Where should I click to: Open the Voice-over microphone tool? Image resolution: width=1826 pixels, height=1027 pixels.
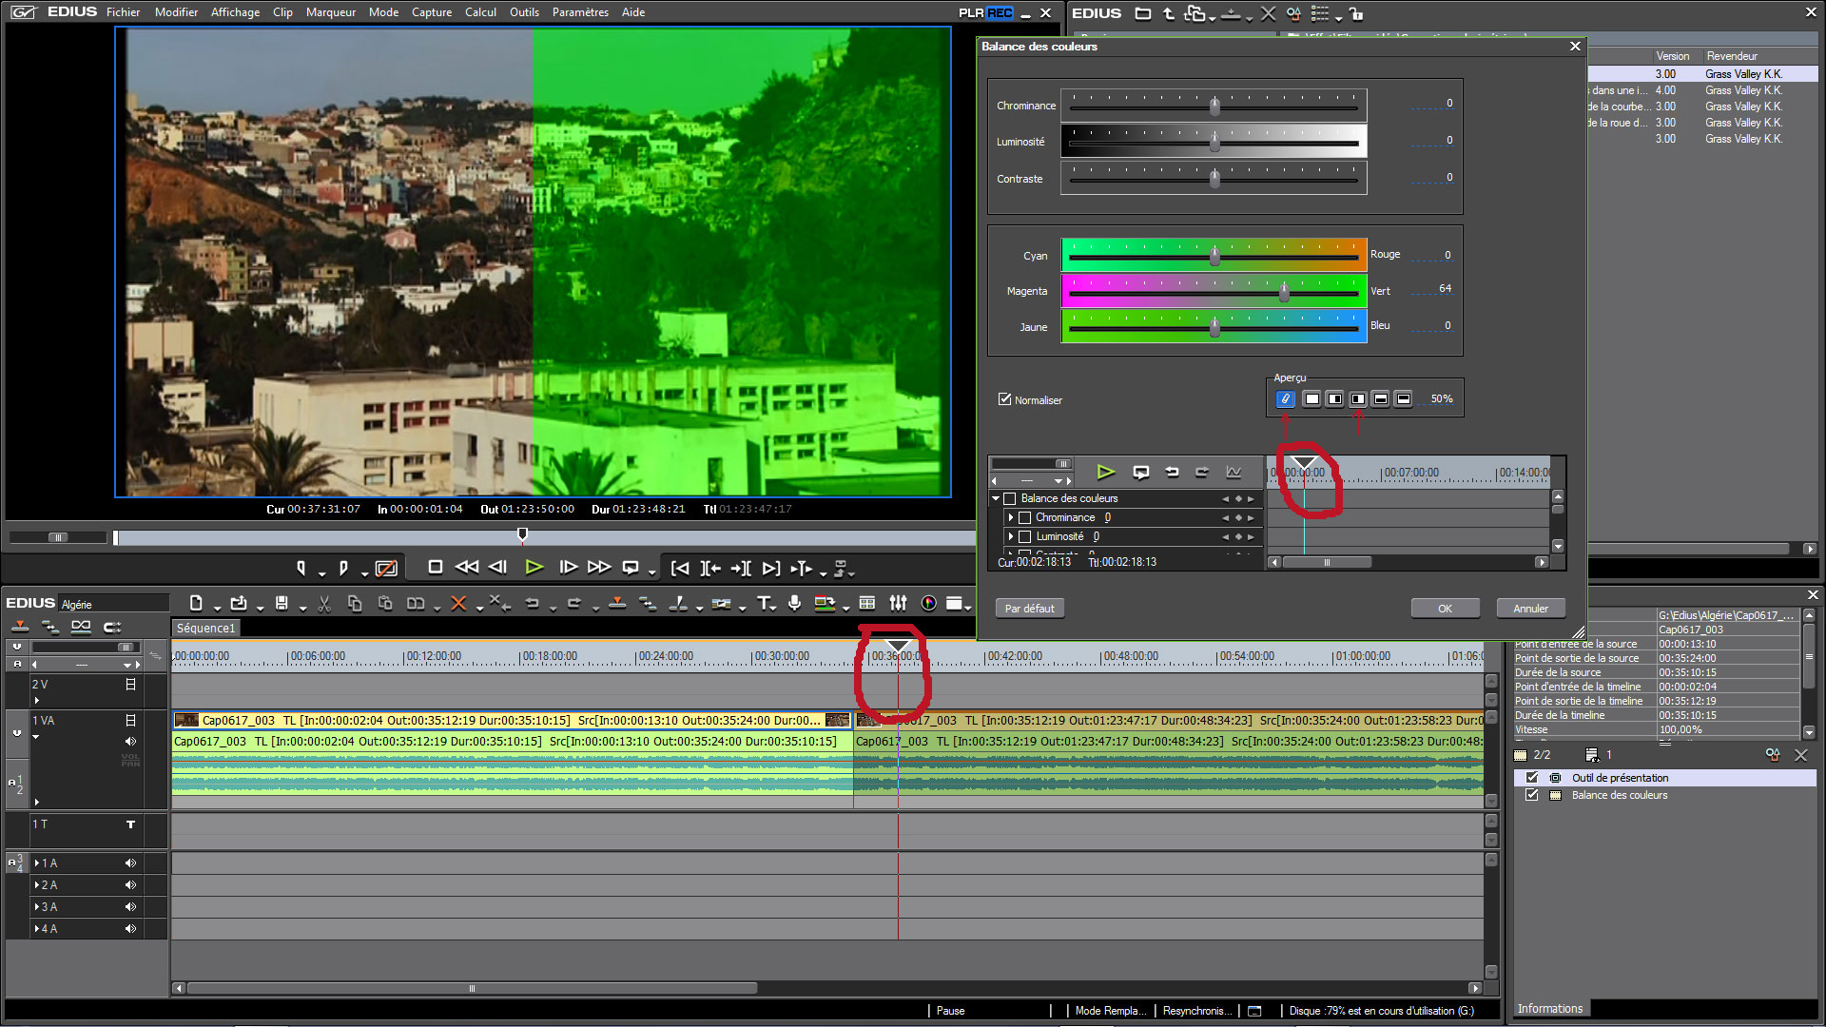point(795,603)
